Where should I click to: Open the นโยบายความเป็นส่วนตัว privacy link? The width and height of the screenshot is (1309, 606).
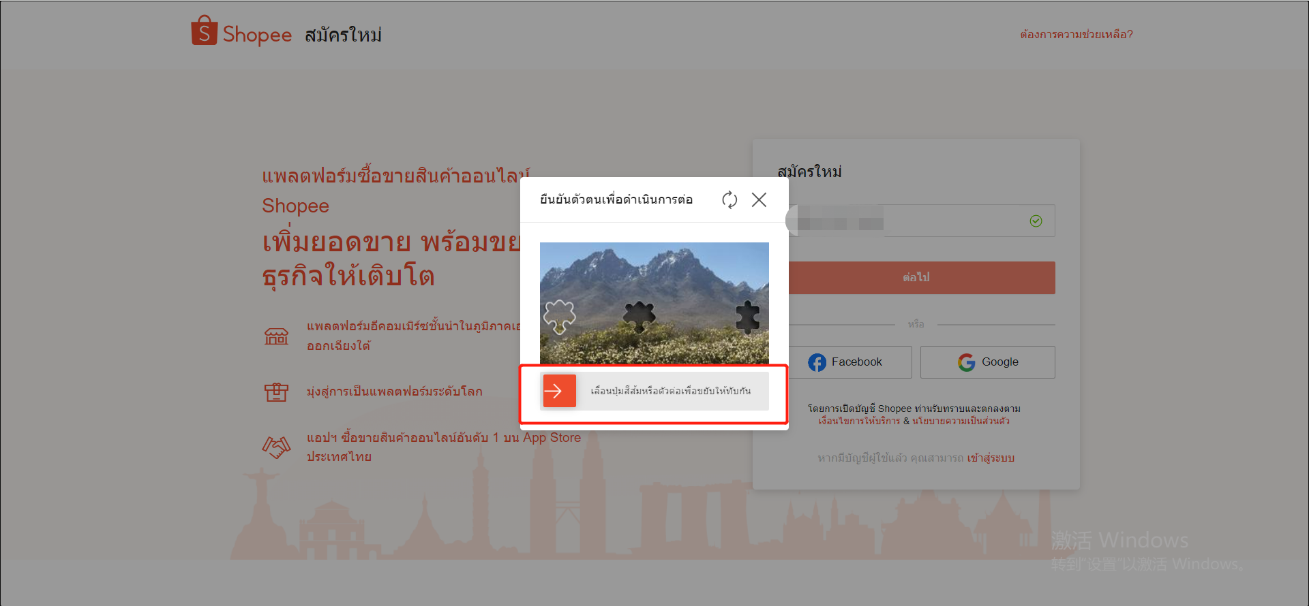tap(961, 421)
